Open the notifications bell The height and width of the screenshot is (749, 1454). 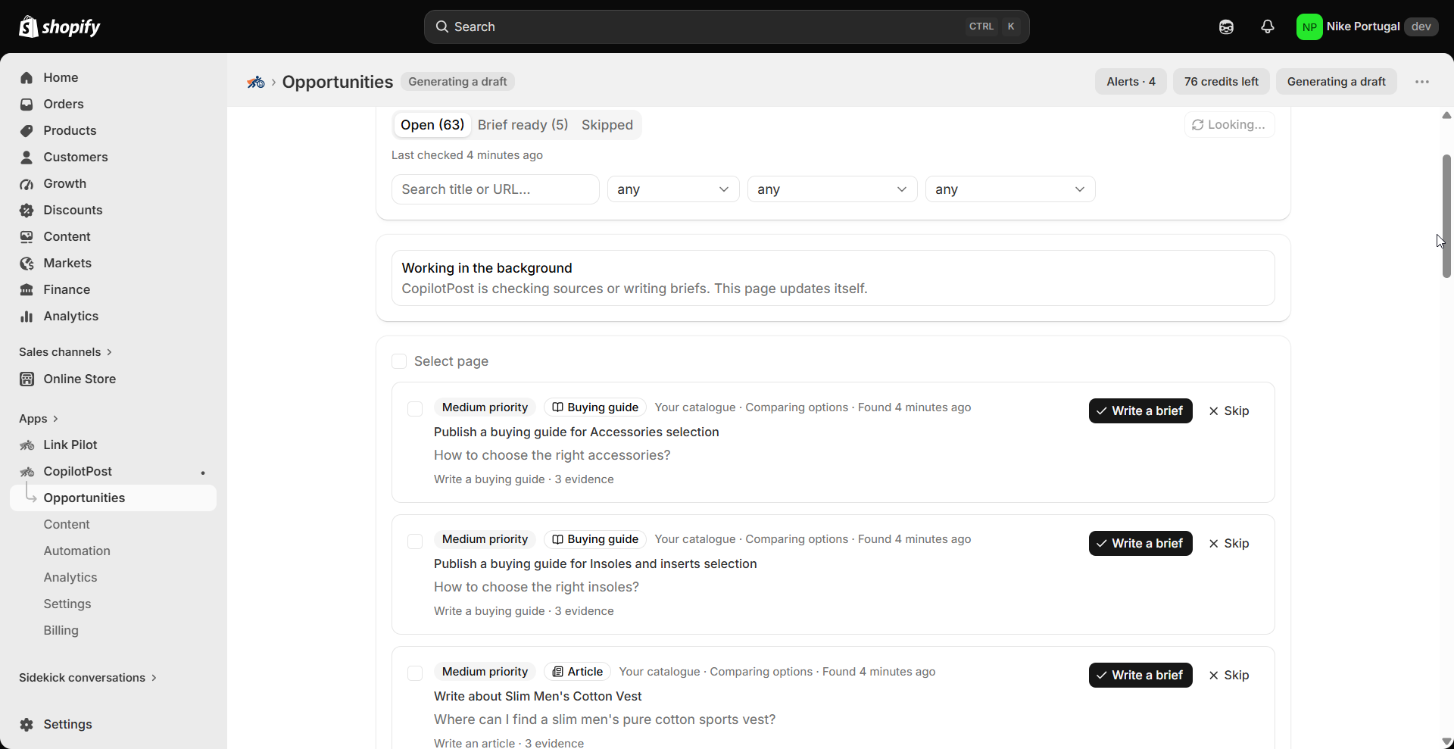(x=1267, y=27)
